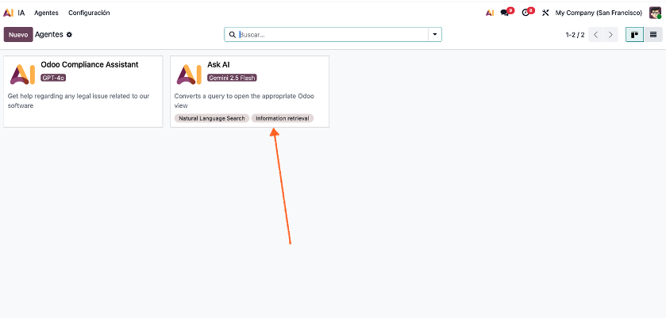Go to previous page of records
Image resolution: width=666 pixels, height=318 pixels.
tap(596, 35)
